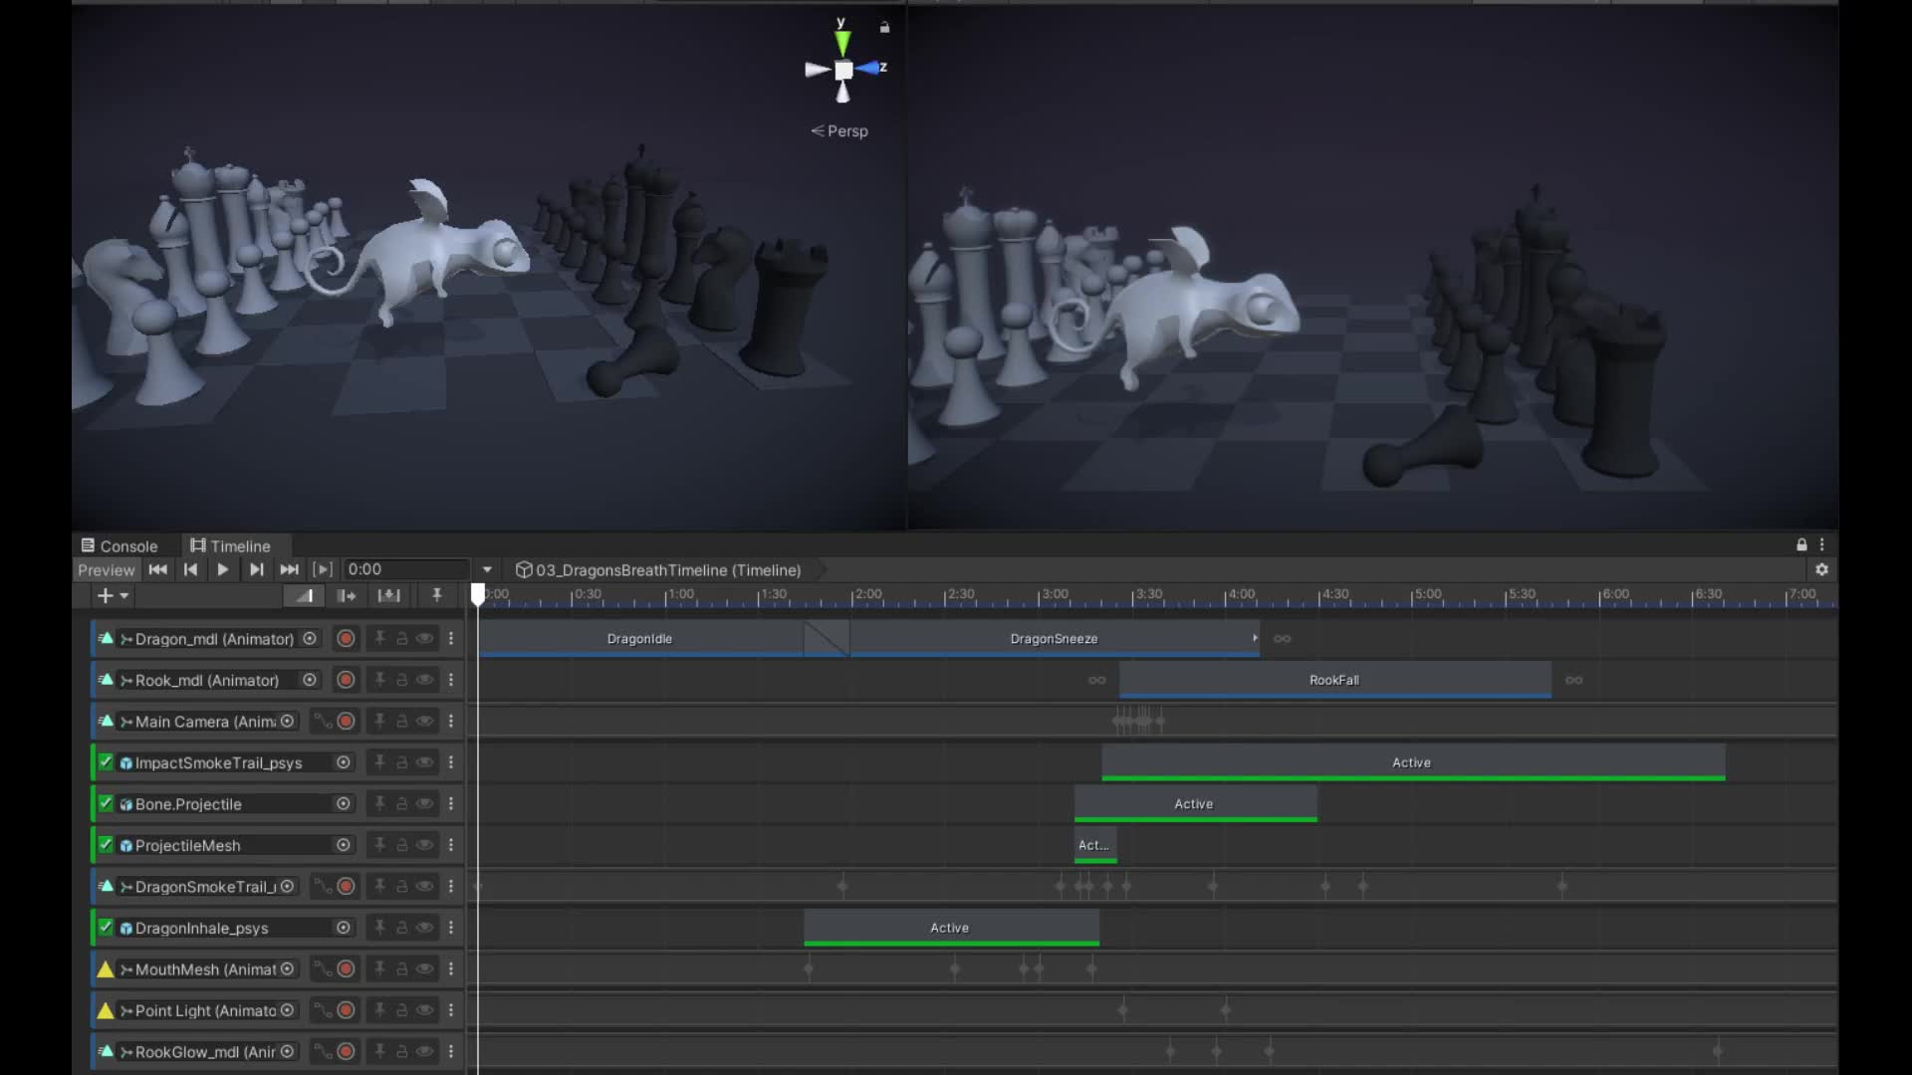Toggle recording on MouthMesh track
The width and height of the screenshot is (1912, 1075).
(346, 968)
